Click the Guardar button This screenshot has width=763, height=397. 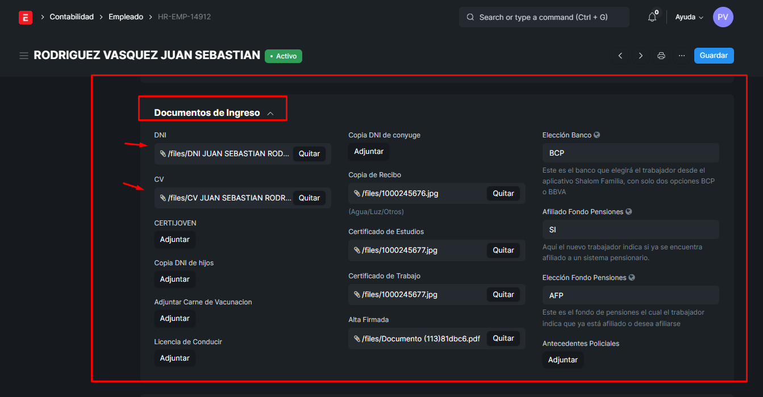[714, 56]
